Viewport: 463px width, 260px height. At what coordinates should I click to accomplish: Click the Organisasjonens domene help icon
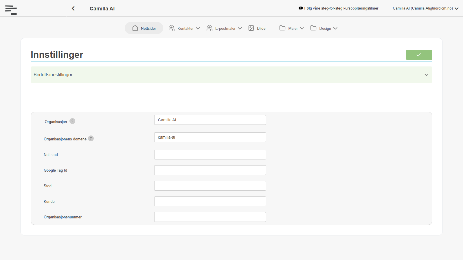91,138
